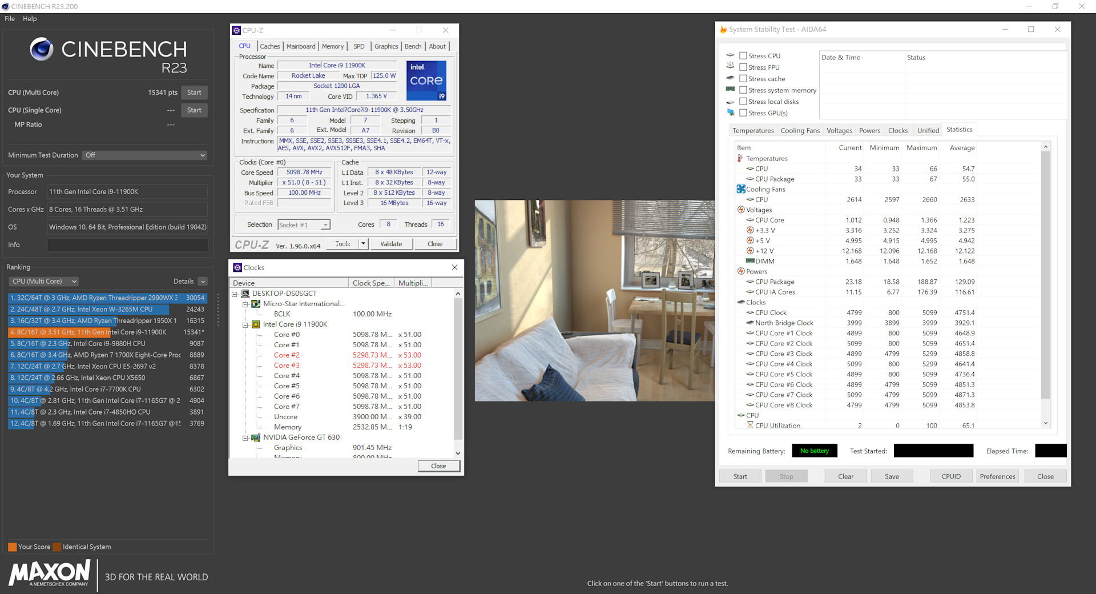Start the CPU (Single Core) test

[194, 110]
